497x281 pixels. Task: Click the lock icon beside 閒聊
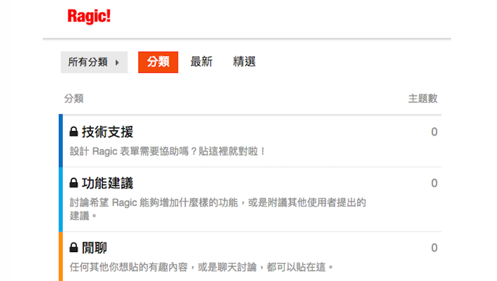[x=74, y=247]
